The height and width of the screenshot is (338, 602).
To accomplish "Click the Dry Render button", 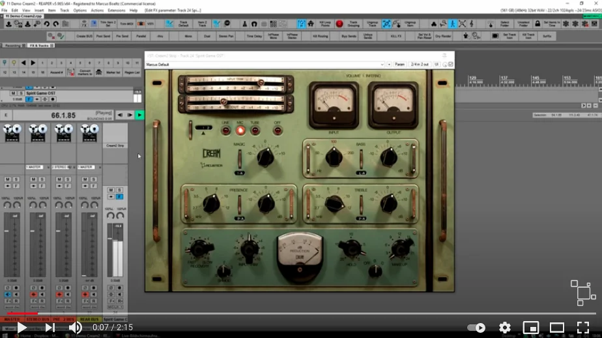I will (443, 36).
